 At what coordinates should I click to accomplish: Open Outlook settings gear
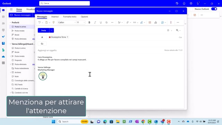point(191,3)
